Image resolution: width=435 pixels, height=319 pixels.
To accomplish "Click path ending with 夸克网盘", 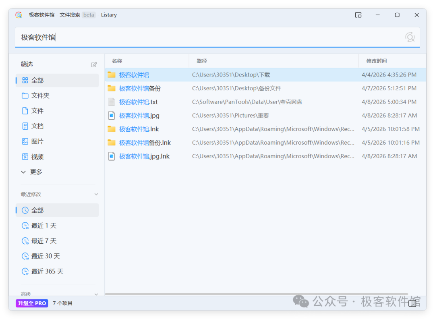I will [247, 102].
